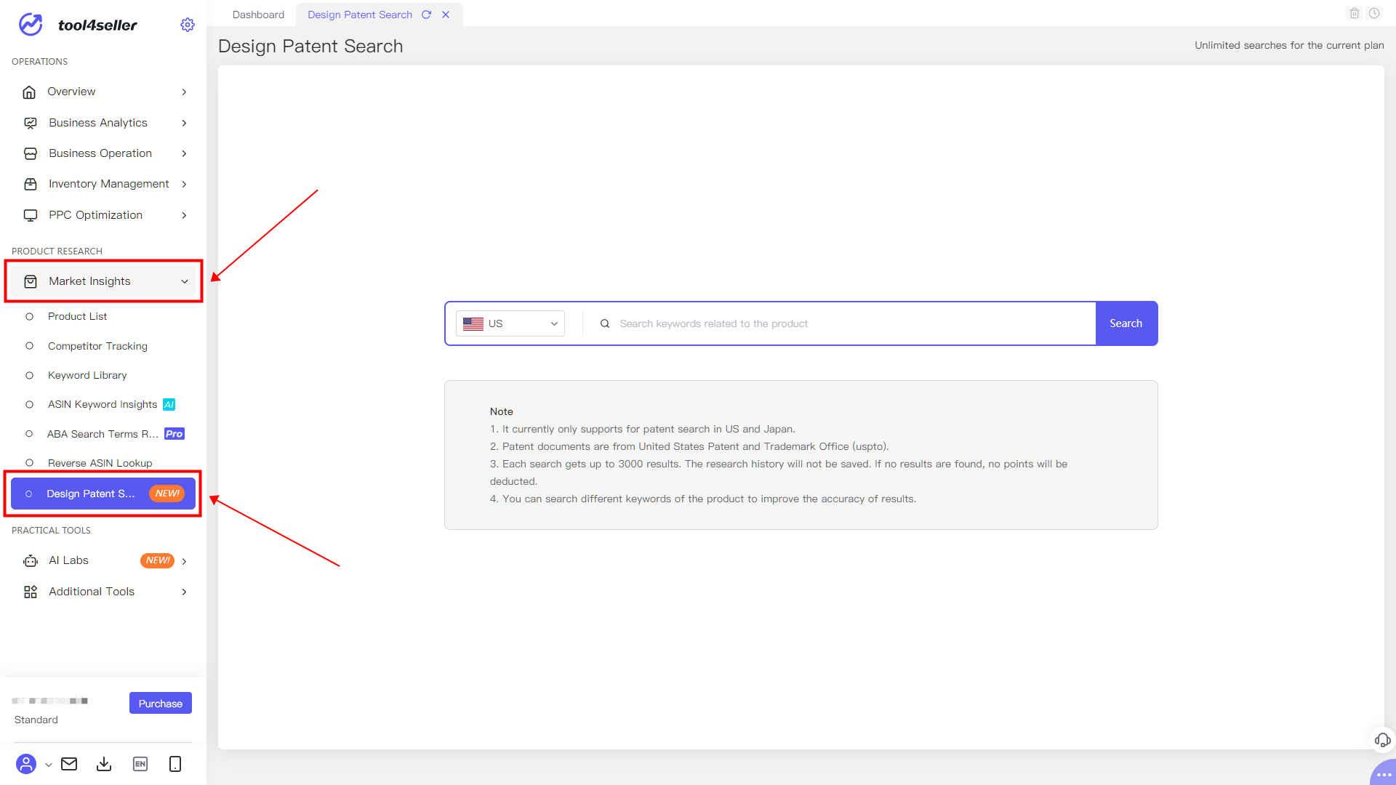Open the chat bubble with three dots
Viewport: 1396px width, 785px height.
(1384, 773)
